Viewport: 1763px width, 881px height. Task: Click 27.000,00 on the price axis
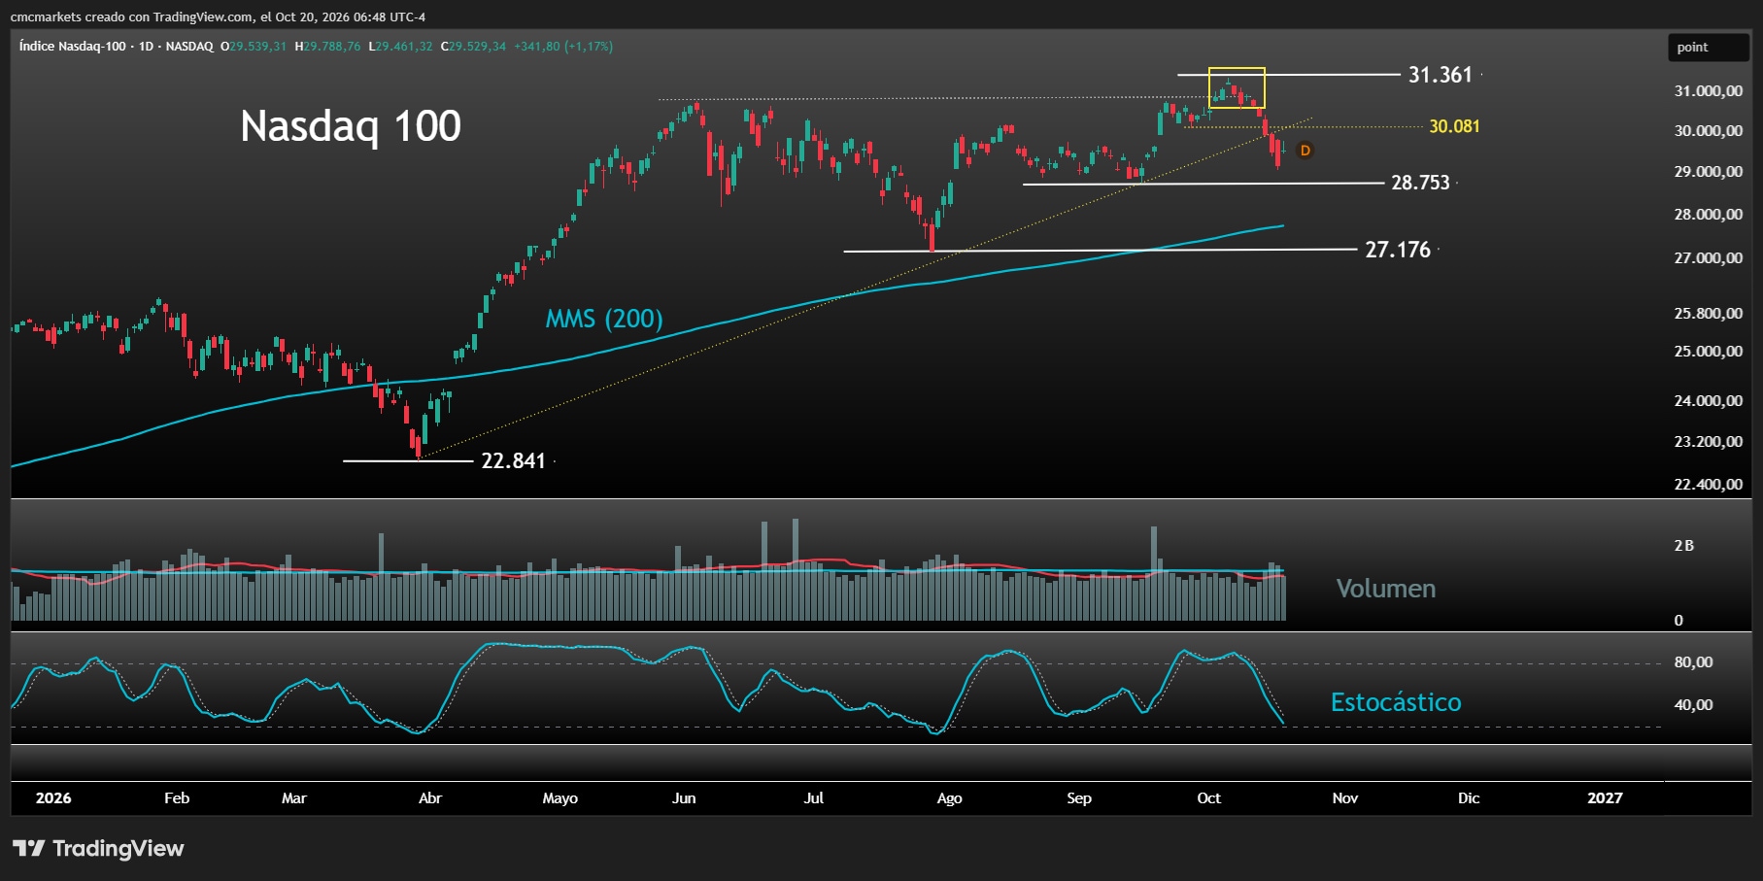(1709, 257)
